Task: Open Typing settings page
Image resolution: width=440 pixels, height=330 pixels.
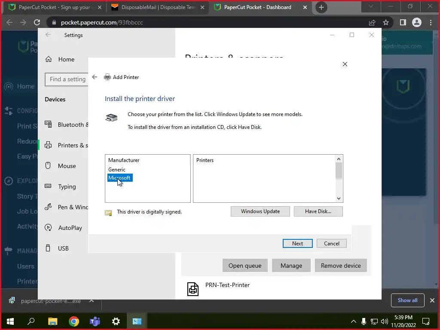Action: point(61,186)
